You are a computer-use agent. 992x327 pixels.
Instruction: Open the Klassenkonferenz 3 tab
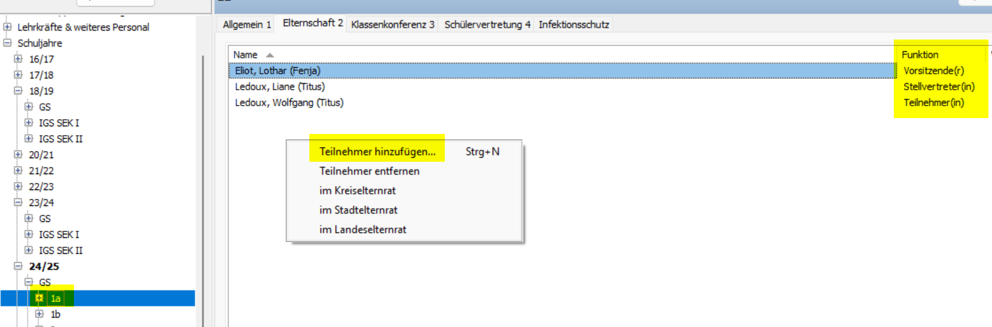(x=392, y=24)
